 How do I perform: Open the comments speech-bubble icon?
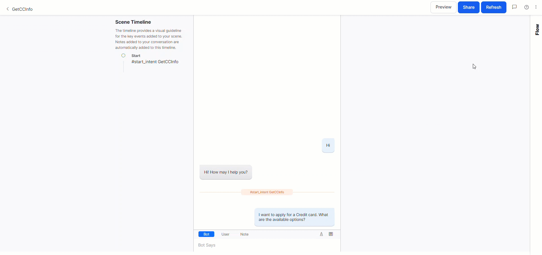(x=514, y=7)
